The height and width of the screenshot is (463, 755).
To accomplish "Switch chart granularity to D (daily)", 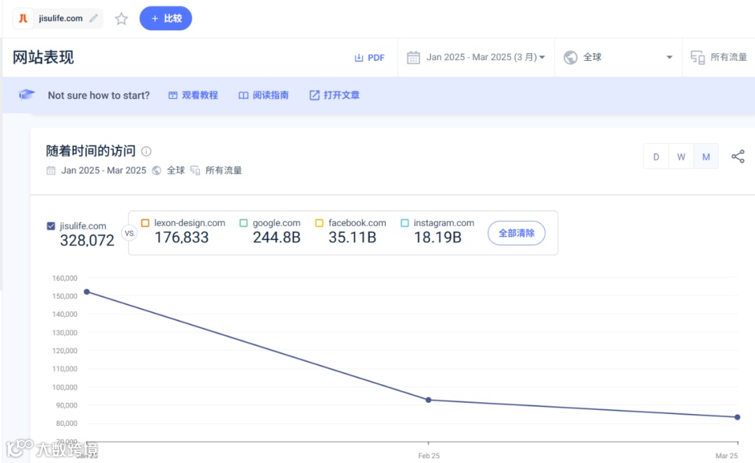I will 656,157.
